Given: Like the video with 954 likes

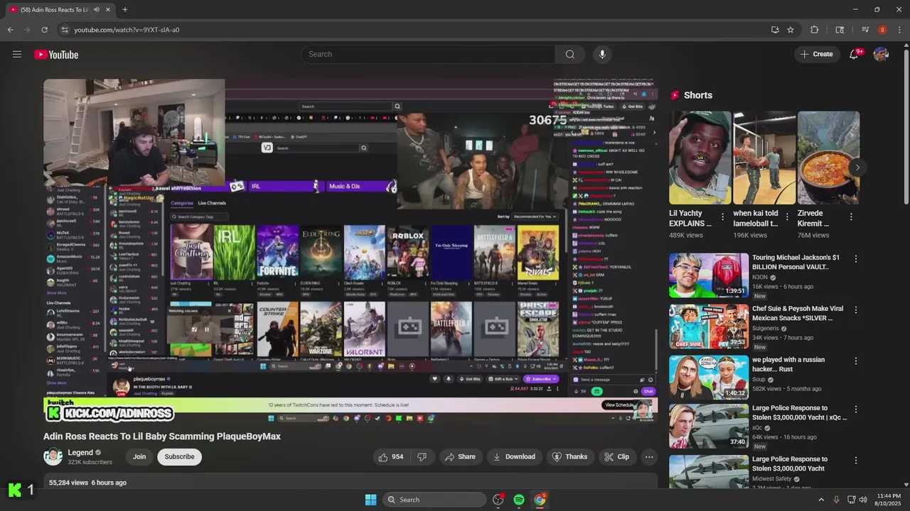Looking at the screenshot, I should coord(391,457).
